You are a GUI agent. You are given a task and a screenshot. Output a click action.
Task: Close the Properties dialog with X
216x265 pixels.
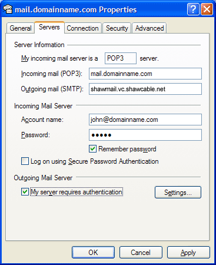click(x=207, y=9)
